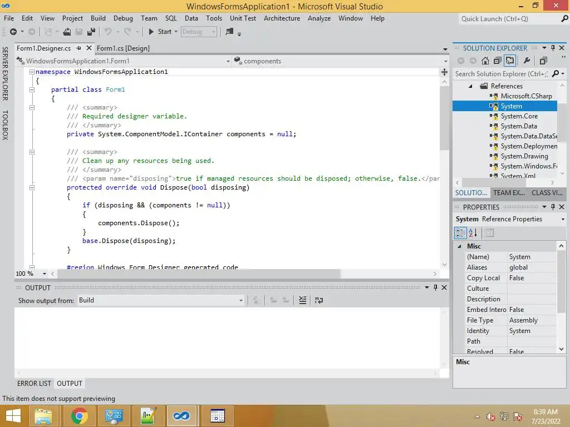The image size is (570, 427).
Task: Select the Microsoft.CSharp reference
Action: point(526,96)
